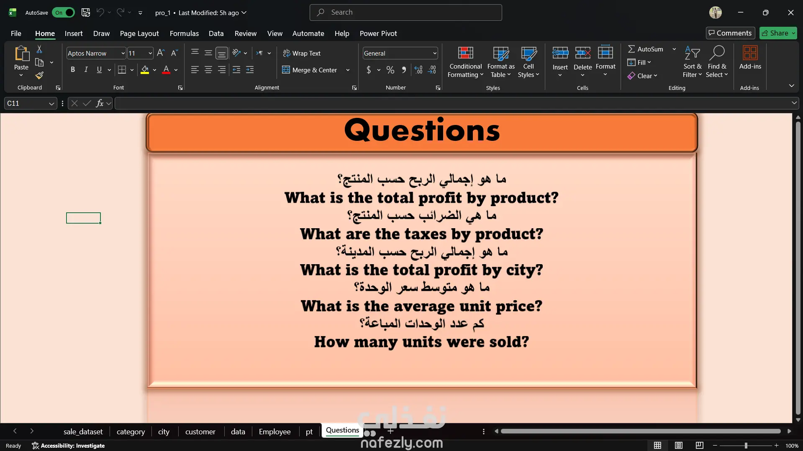The height and width of the screenshot is (451, 803).
Task: Go to the sale_dataset sheet tab
Action: click(83, 432)
